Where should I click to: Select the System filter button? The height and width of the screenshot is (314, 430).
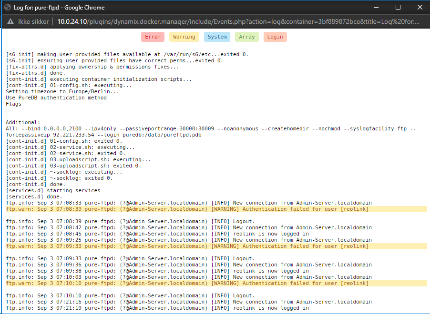(x=217, y=37)
